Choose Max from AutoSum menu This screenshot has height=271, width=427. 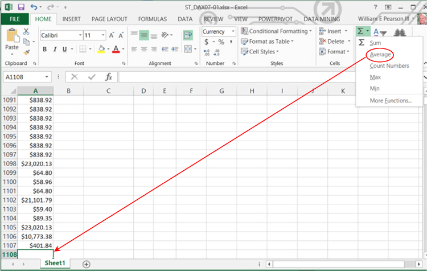coord(375,77)
